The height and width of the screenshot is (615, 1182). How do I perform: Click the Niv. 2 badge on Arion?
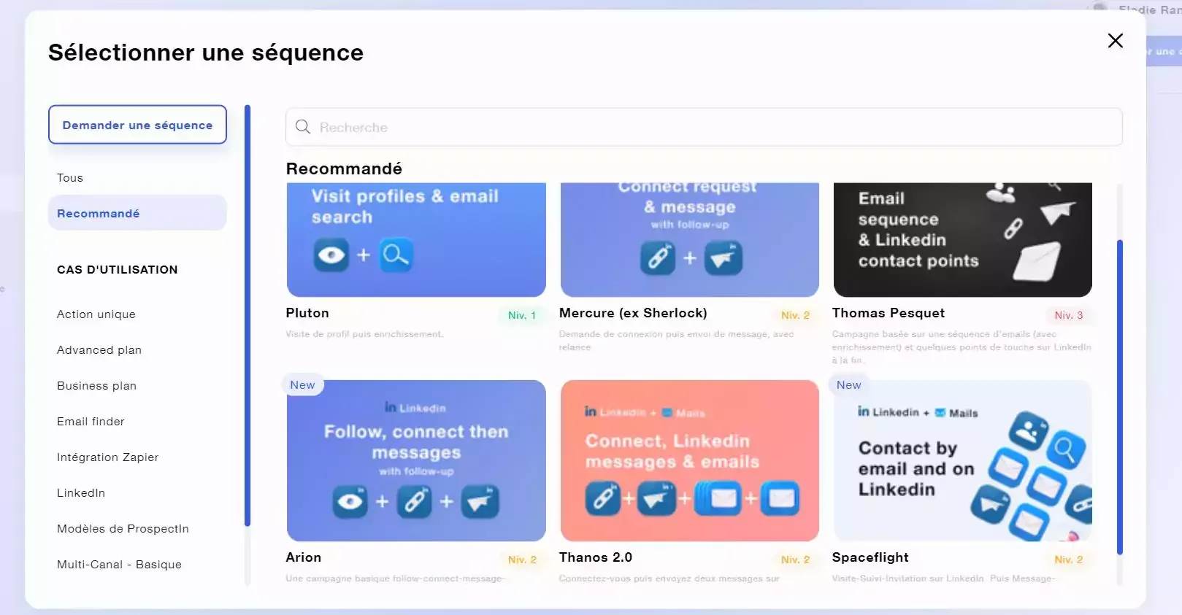click(522, 560)
